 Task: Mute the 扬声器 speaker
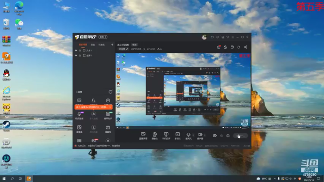[200, 136]
